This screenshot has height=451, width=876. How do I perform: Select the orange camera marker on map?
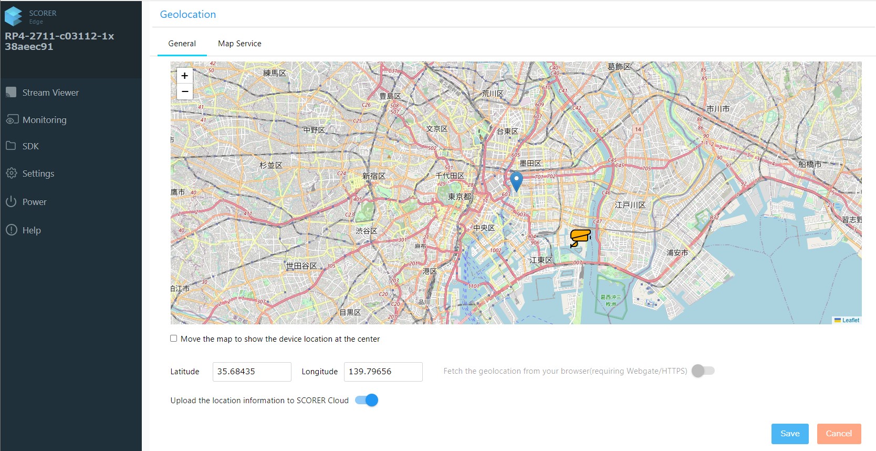[580, 238]
